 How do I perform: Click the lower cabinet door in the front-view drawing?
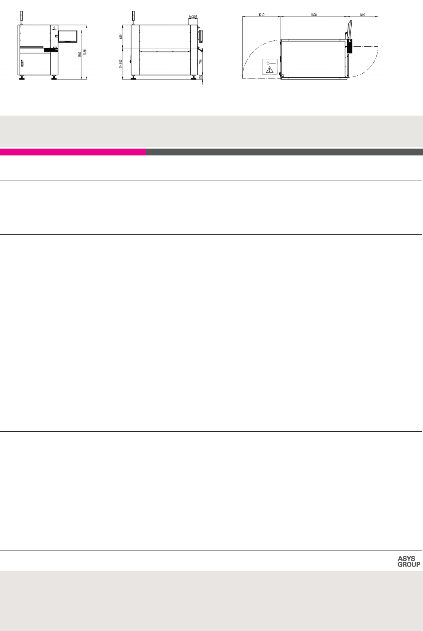click(35, 64)
